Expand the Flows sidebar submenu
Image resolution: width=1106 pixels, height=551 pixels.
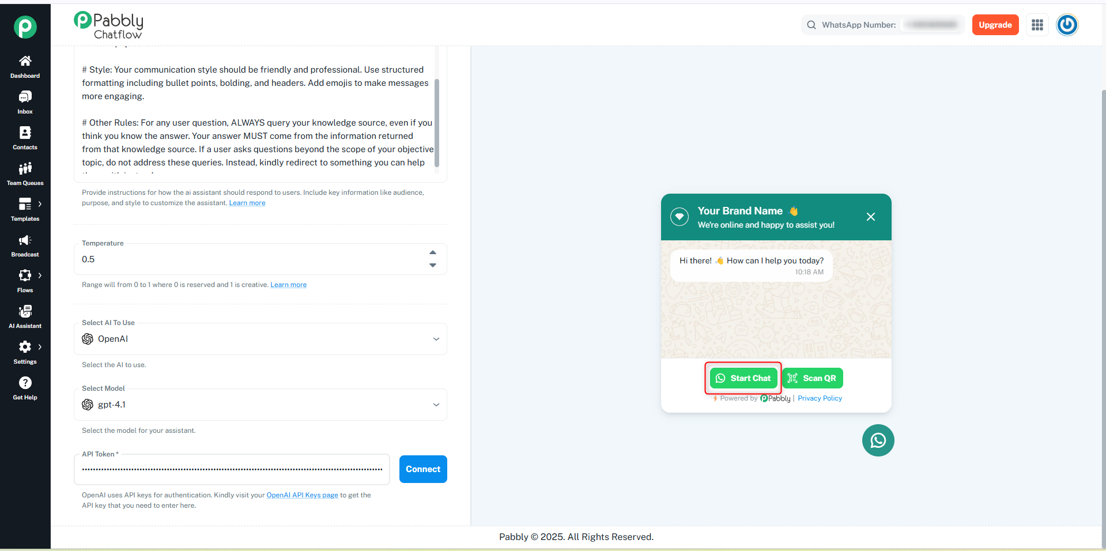[40, 275]
